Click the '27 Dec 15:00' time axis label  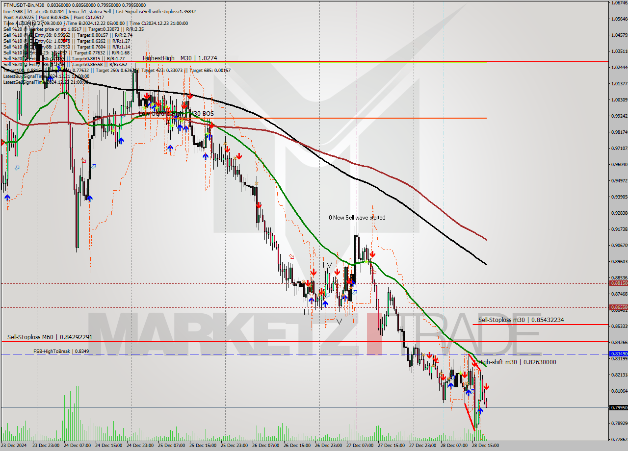(x=392, y=446)
